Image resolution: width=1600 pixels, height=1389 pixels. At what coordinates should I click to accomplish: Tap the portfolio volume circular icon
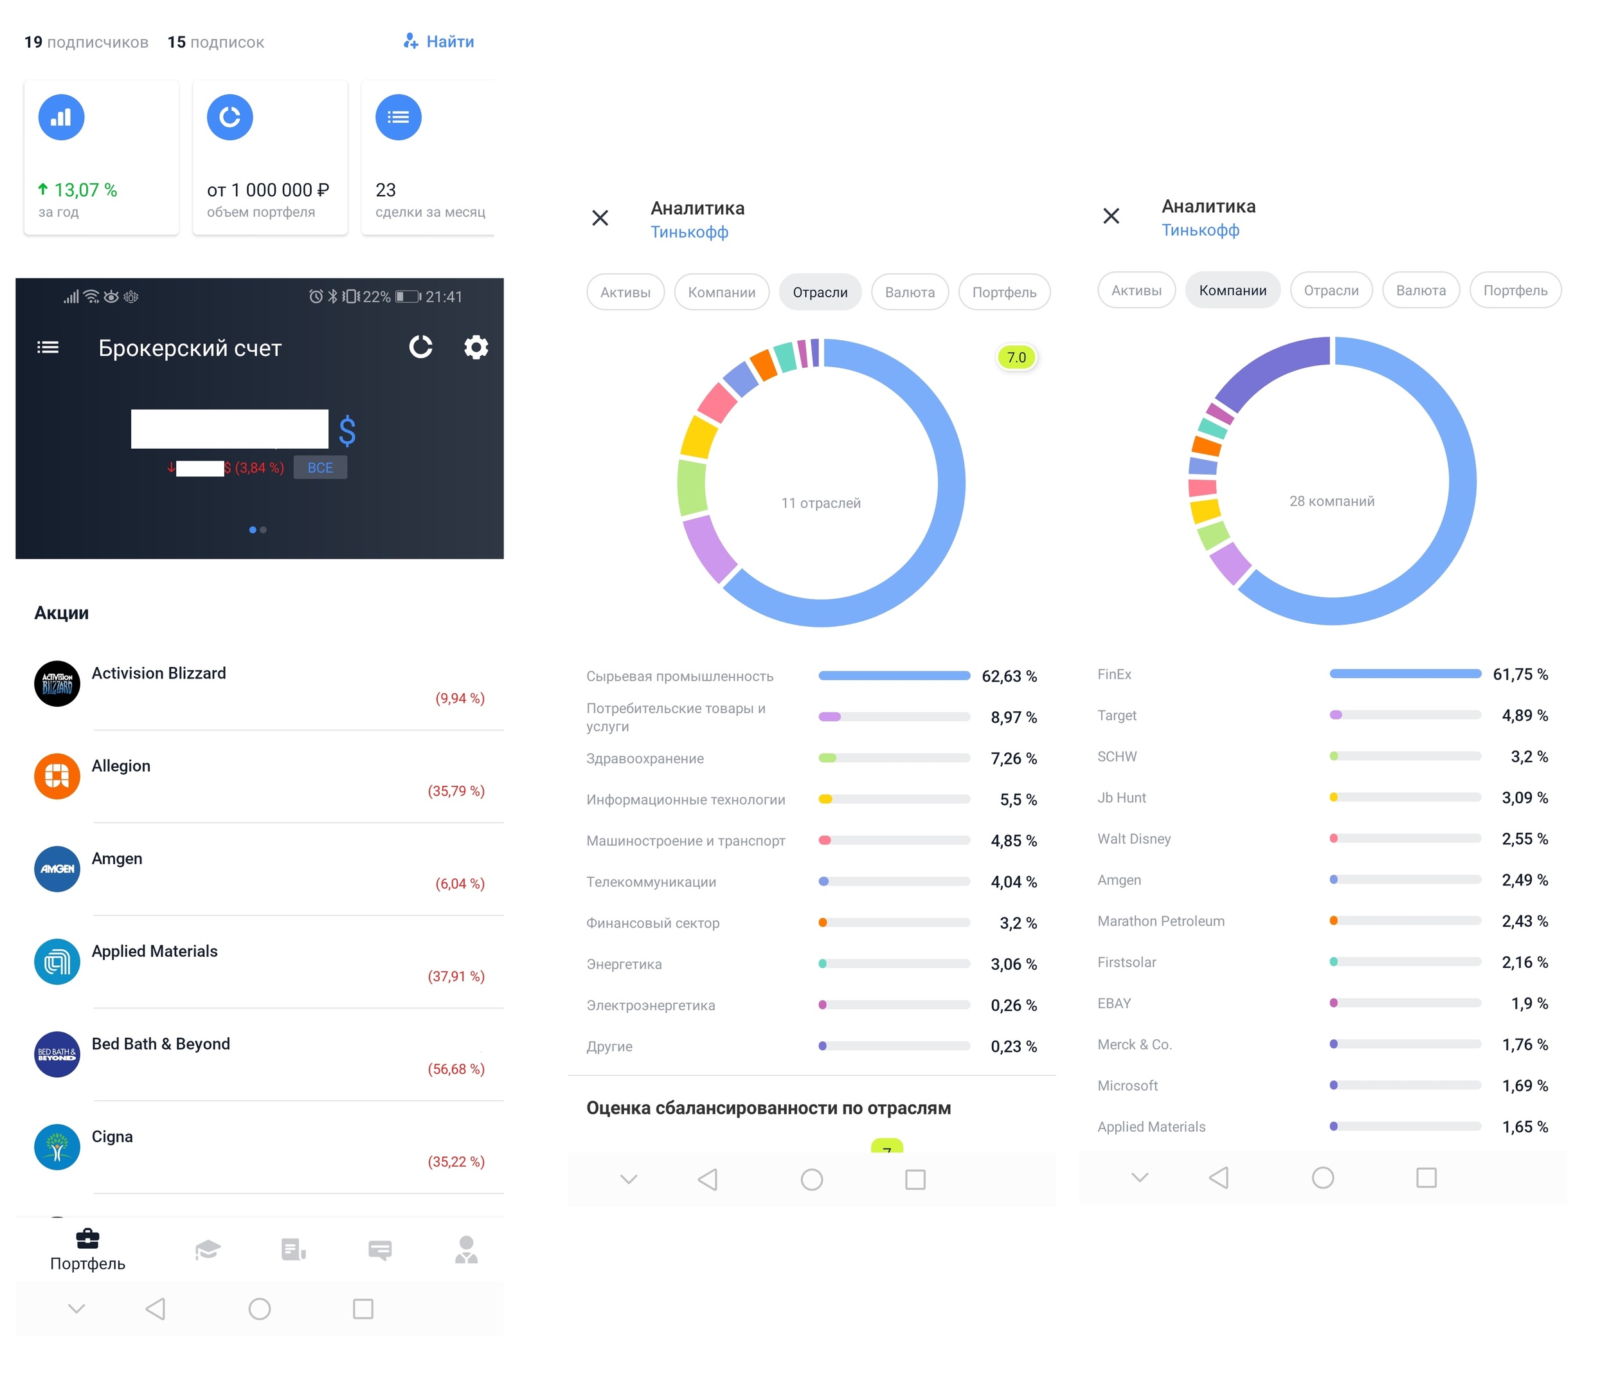tap(230, 118)
